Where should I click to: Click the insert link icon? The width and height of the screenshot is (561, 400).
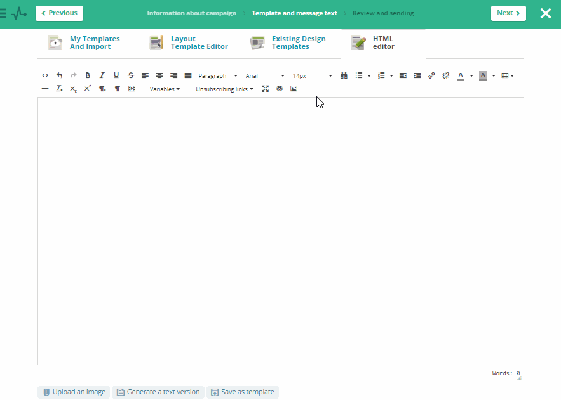pyautogui.click(x=431, y=75)
